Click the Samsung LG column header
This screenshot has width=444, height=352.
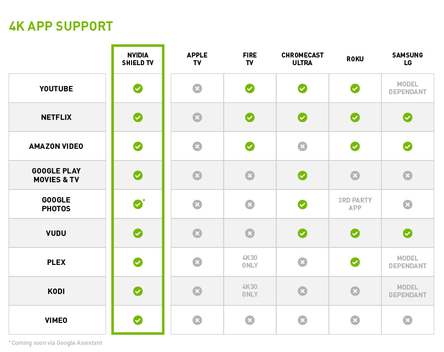(x=407, y=59)
